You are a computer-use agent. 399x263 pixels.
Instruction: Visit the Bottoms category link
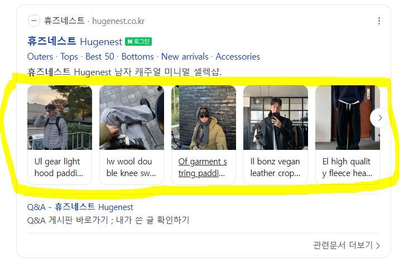(137, 56)
